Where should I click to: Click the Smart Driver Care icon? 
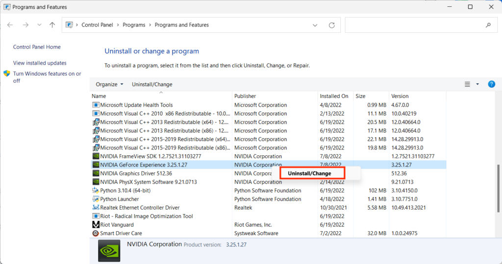(x=96, y=233)
